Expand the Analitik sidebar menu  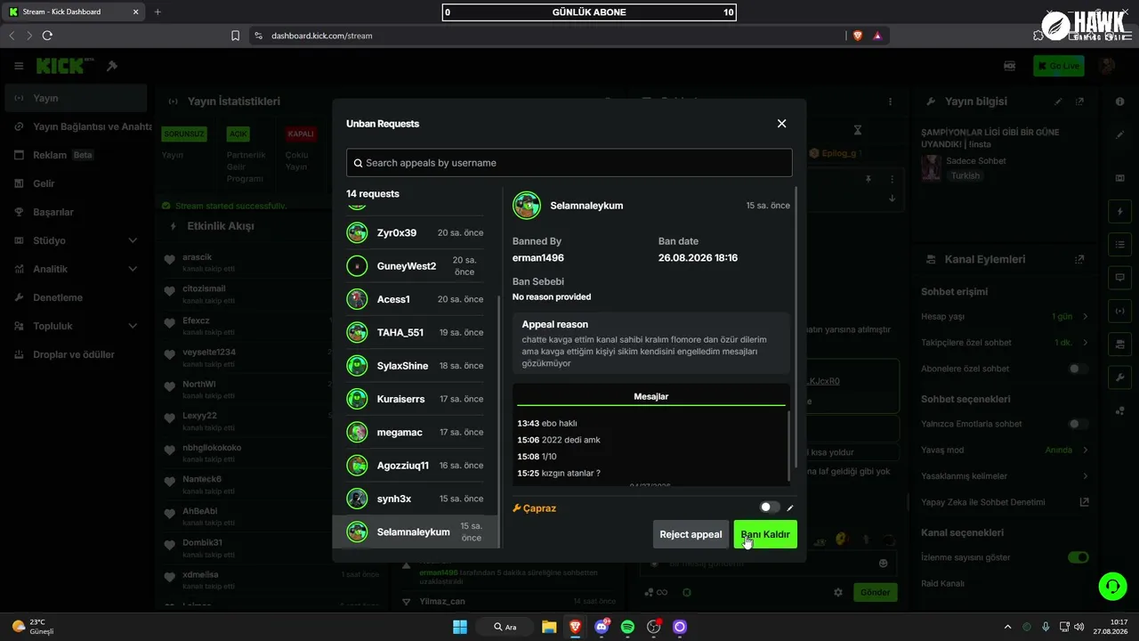click(x=76, y=269)
